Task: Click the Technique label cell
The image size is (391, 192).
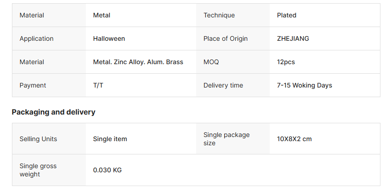Action: 219,15
